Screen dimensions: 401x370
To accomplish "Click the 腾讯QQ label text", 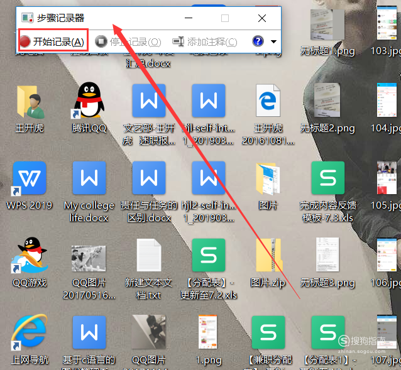I will 89,128.
